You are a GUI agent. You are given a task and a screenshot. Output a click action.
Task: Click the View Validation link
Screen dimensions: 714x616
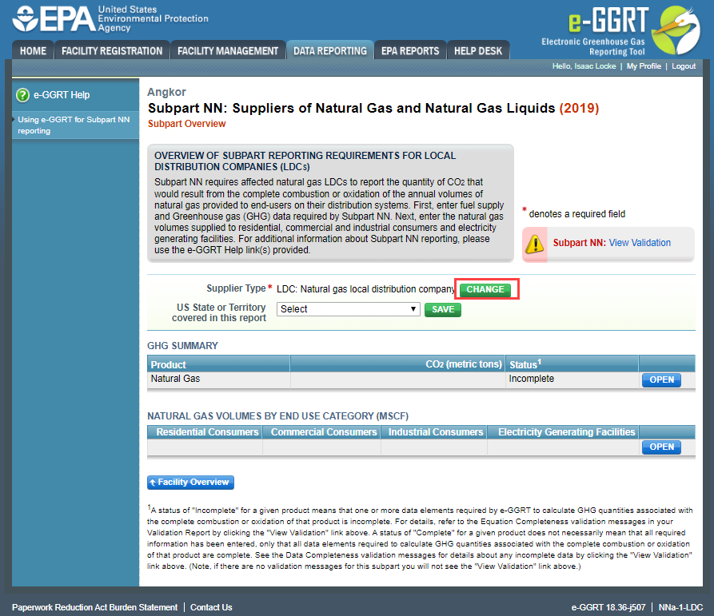pos(640,243)
